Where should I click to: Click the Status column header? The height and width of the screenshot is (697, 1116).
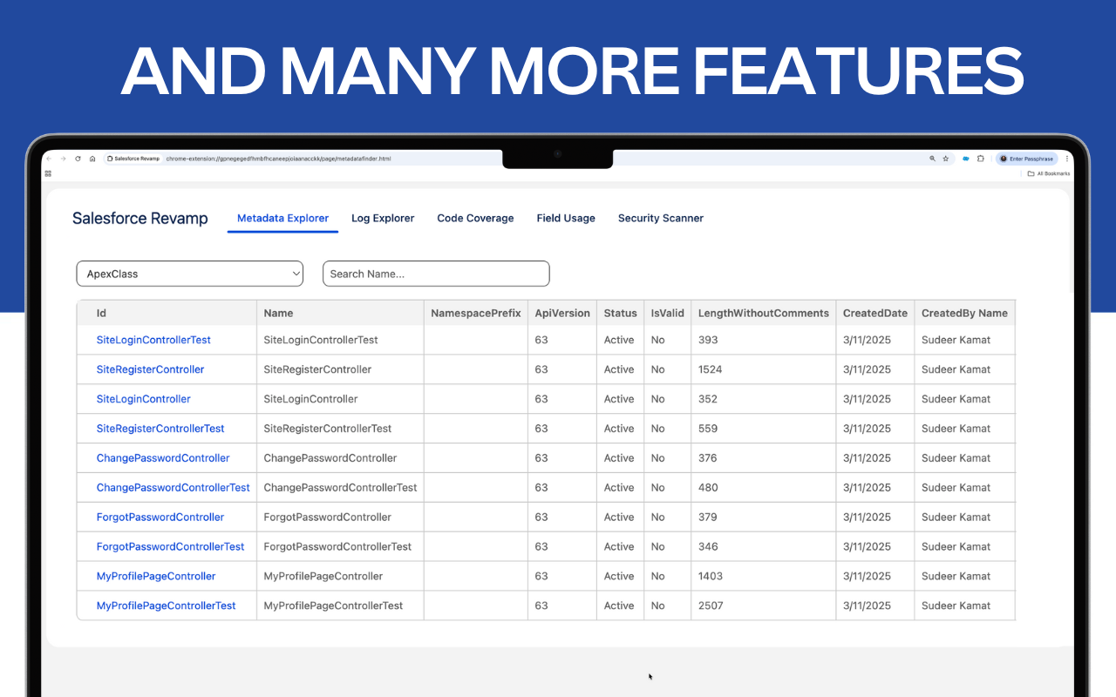(621, 313)
